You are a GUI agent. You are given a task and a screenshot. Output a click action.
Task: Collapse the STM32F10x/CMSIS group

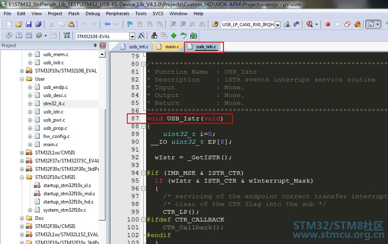tap(22, 177)
